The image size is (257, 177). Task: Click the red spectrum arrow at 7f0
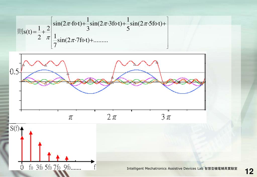58,158
